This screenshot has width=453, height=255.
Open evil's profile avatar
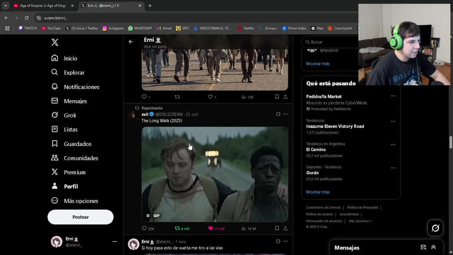click(133, 116)
